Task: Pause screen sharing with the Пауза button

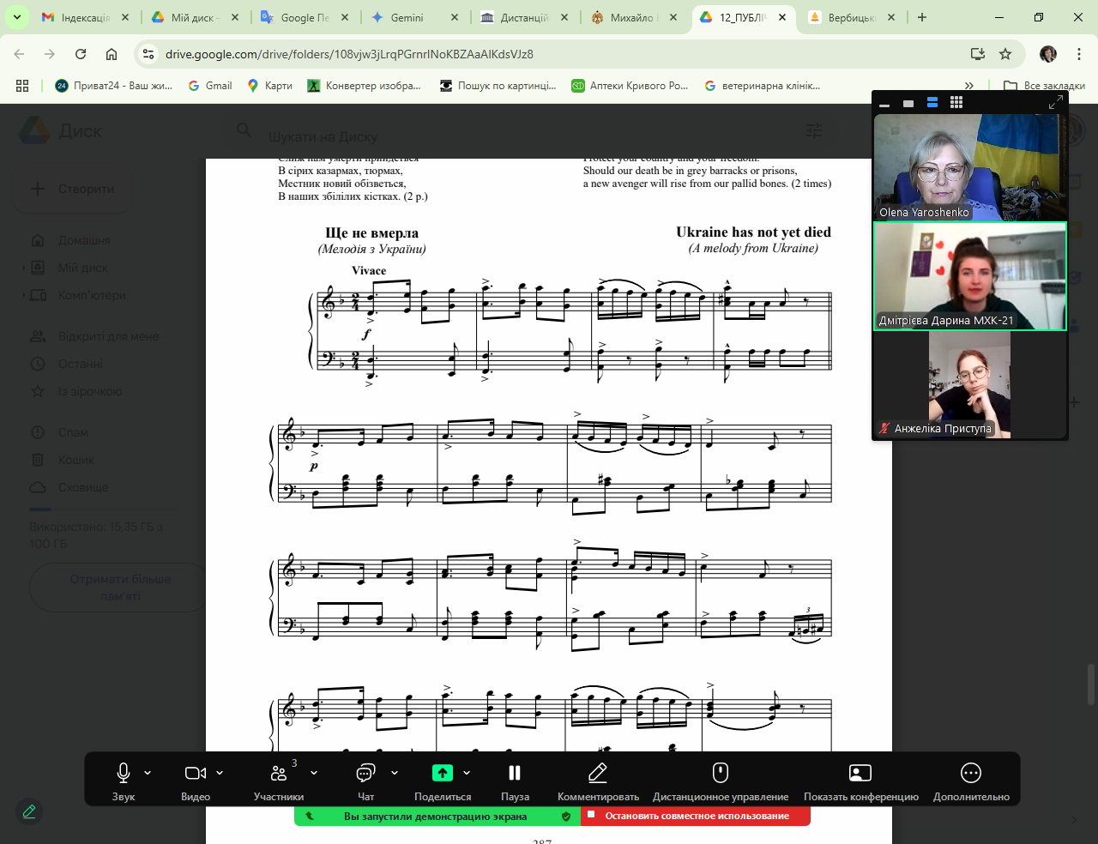Action: click(x=515, y=773)
